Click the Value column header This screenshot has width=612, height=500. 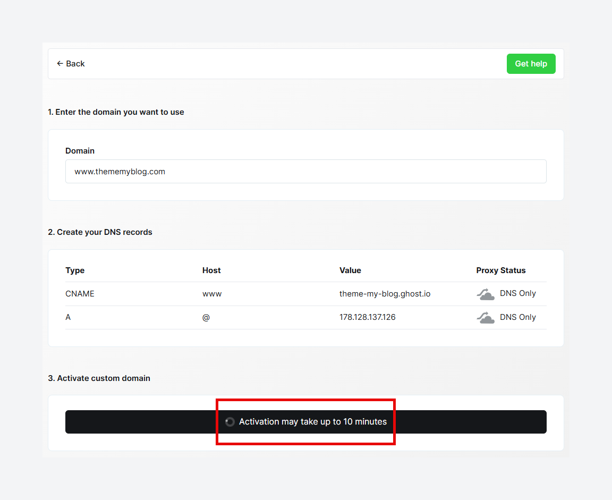[x=350, y=270]
